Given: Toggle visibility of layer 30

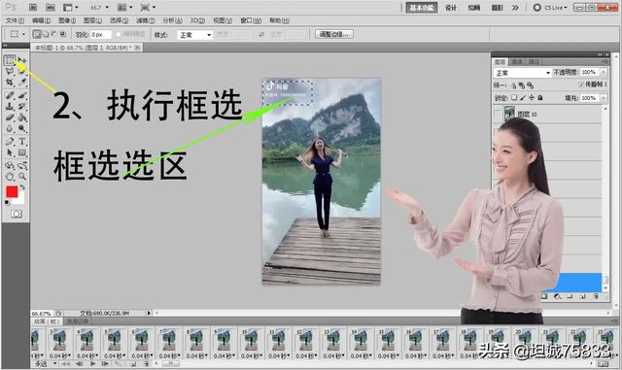Looking at the screenshot, I should [498, 114].
